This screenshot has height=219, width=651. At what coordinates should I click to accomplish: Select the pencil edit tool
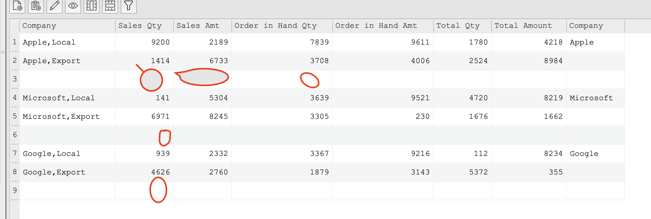click(54, 6)
